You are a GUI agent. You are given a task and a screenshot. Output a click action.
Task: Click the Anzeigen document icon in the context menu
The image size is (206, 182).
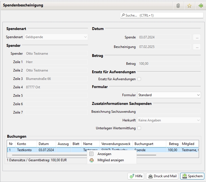[x=91, y=154]
